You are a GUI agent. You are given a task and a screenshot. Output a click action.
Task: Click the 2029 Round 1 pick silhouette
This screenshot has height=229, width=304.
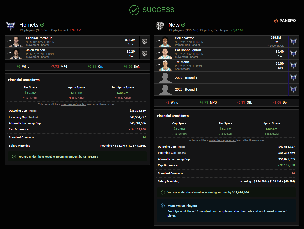[x=165, y=90]
